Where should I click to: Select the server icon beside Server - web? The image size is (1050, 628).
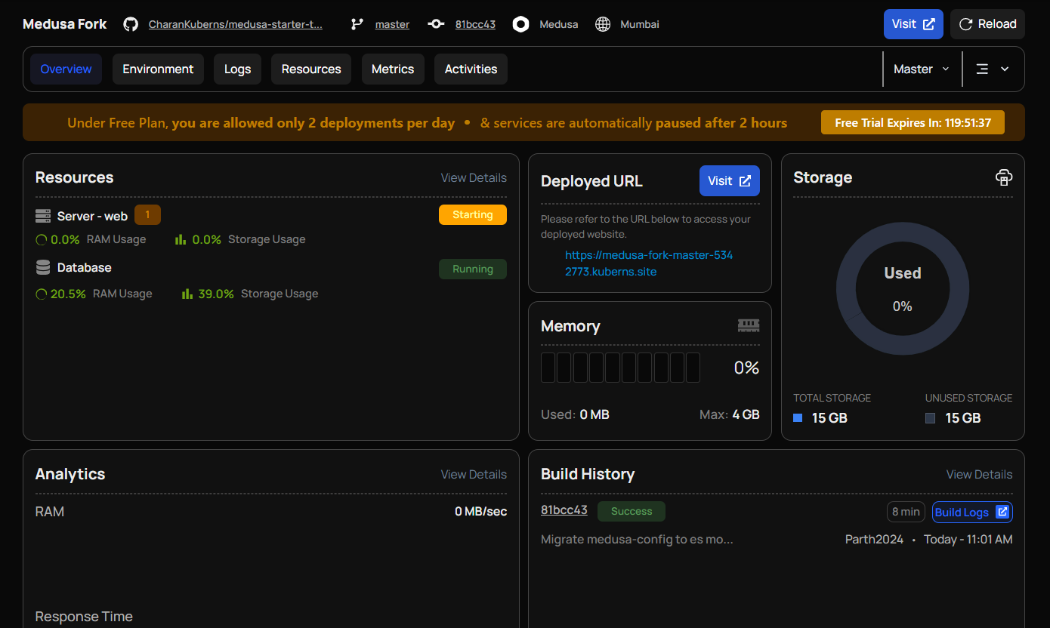[x=42, y=215]
